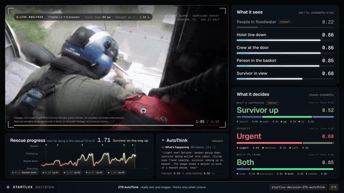
Task: Click the 'nobody' legend entry with 0.00
Action: tap(317, 174)
